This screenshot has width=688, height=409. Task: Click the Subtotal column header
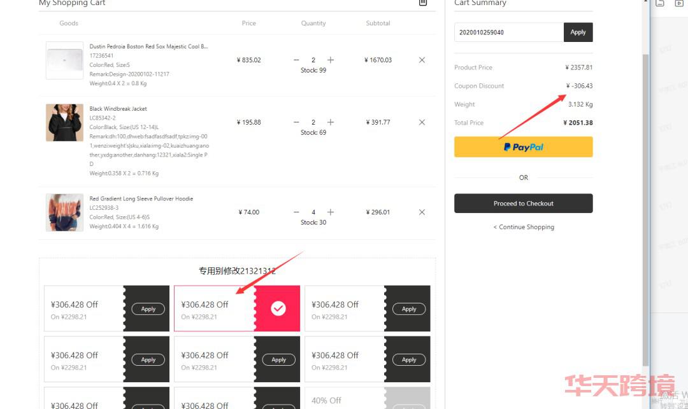click(x=378, y=23)
